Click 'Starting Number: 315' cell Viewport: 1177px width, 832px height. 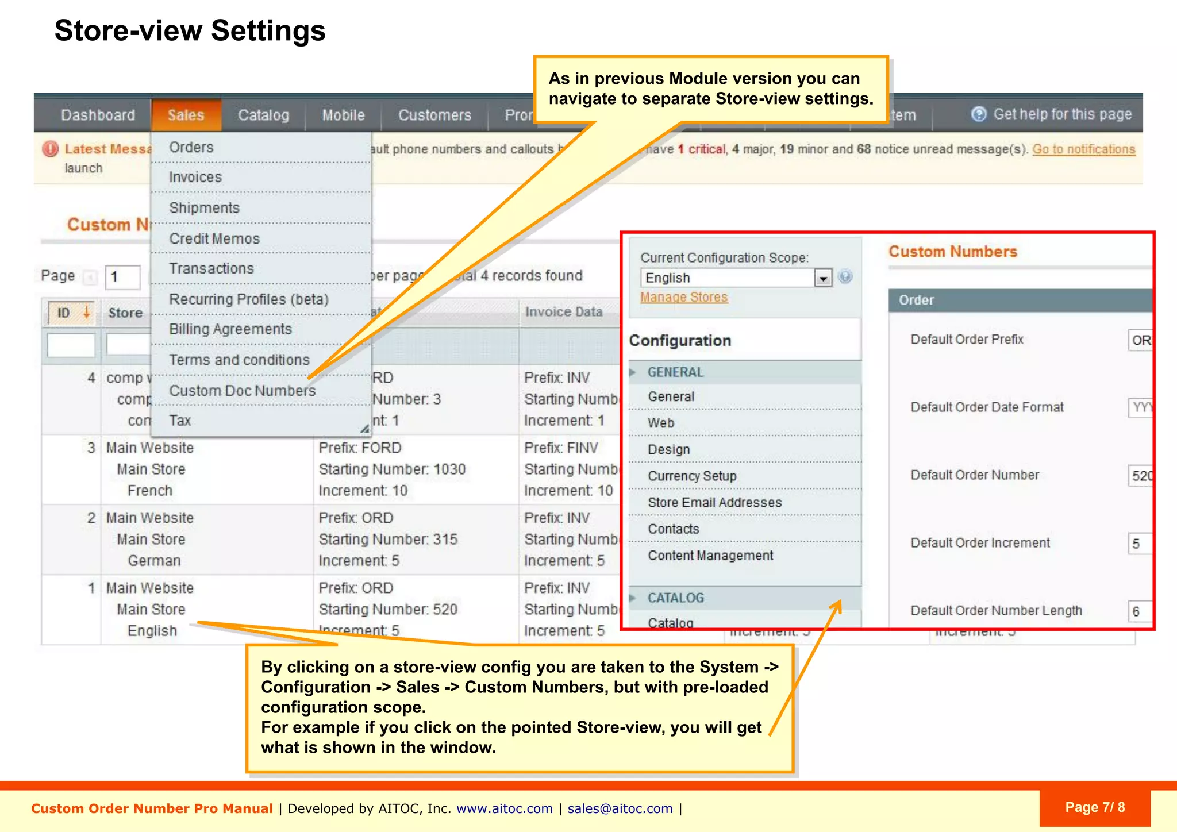coord(388,540)
